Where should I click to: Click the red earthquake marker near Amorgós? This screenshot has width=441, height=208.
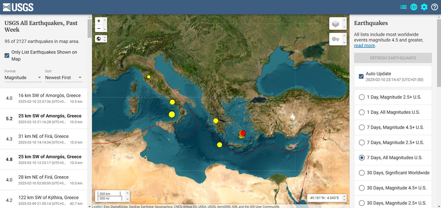tap(243, 133)
